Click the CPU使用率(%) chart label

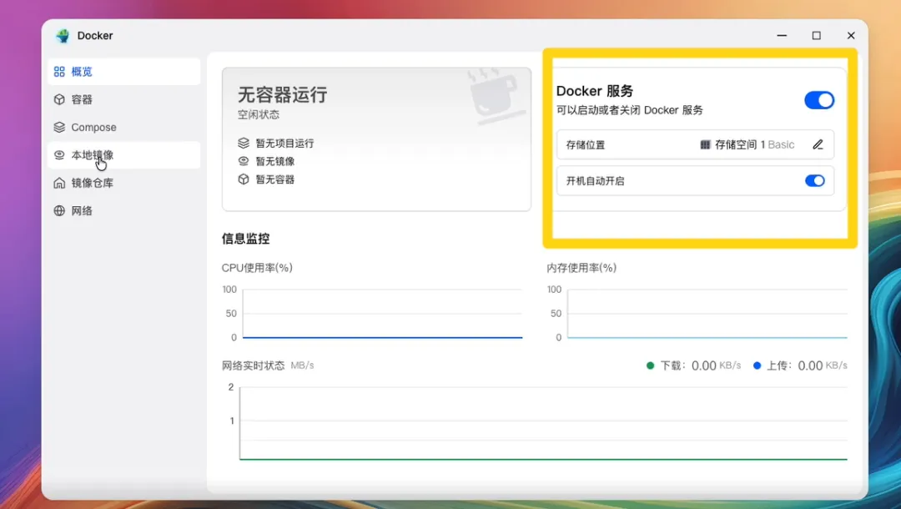257,268
